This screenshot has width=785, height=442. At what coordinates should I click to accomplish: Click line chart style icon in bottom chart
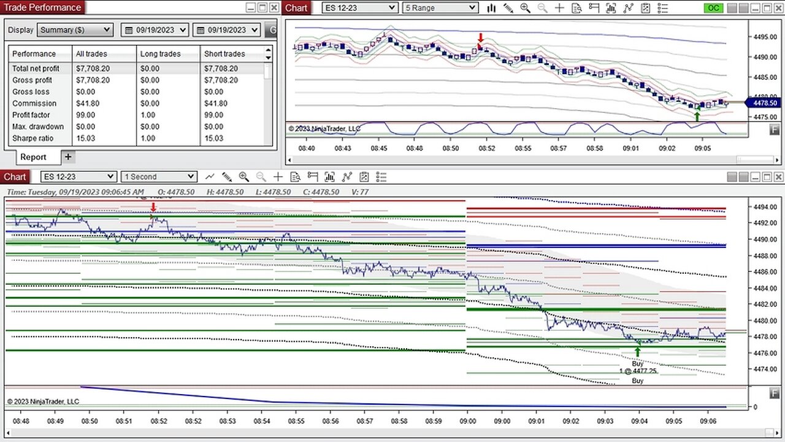pyautogui.click(x=210, y=177)
